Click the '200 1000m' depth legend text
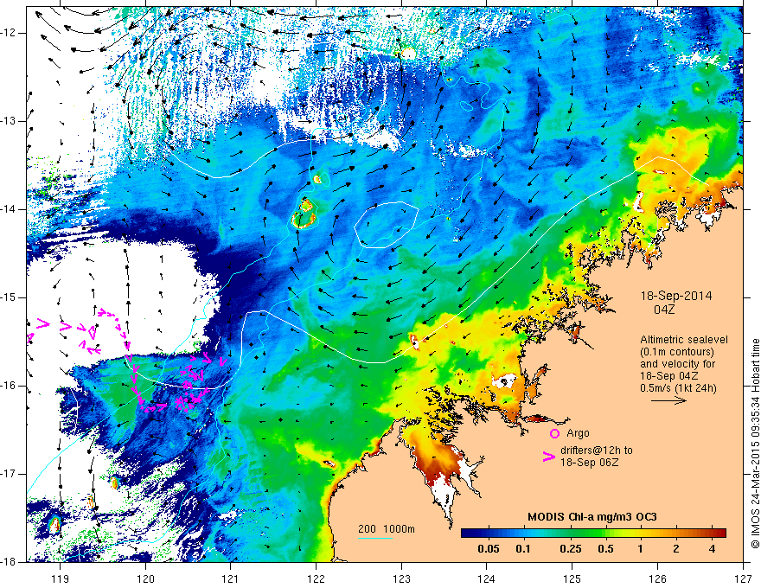The image size is (761, 588). point(387,529)
